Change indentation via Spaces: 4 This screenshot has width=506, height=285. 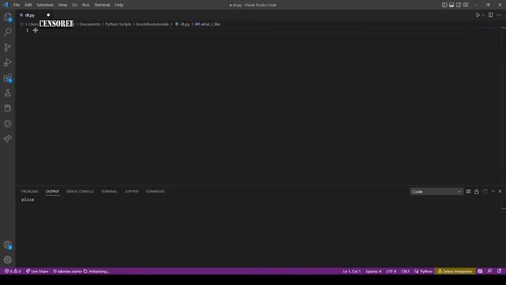point(373,271)
